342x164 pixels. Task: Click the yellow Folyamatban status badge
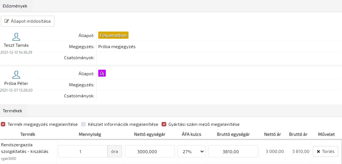[113, 35]
